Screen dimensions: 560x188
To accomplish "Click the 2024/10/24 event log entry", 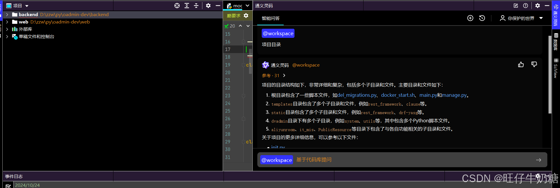I will (27, 185).
